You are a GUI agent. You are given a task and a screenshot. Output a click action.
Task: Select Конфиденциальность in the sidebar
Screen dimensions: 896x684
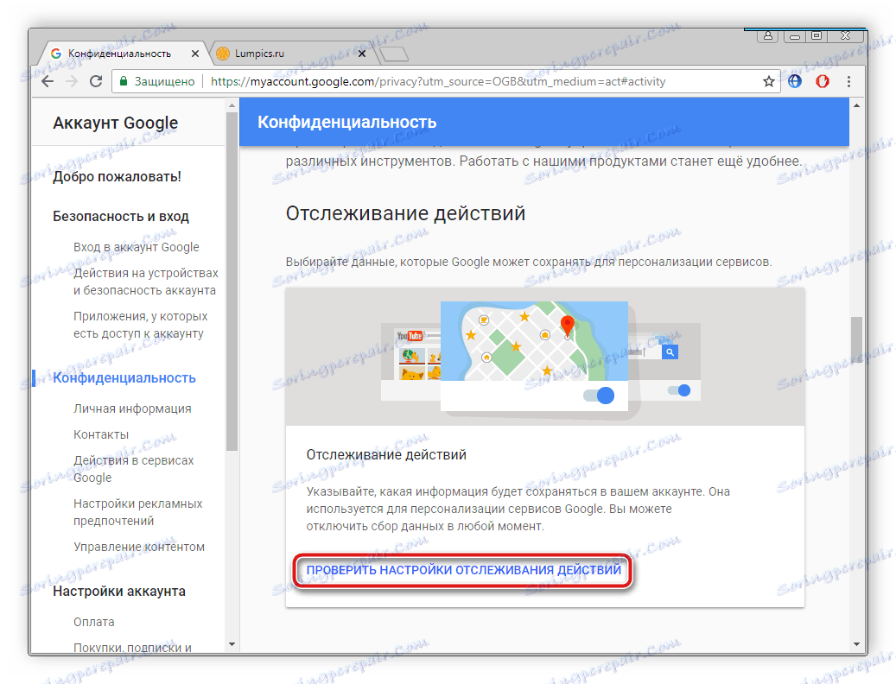pyautogui.click(x=124, y=378)
